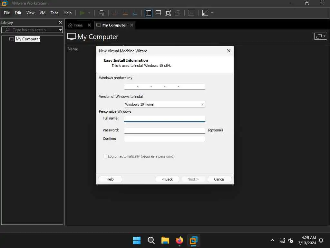Click the Manage Snapshots toolbar icon
This screenshot has height=248, width=330.
[x=135, y=13]
